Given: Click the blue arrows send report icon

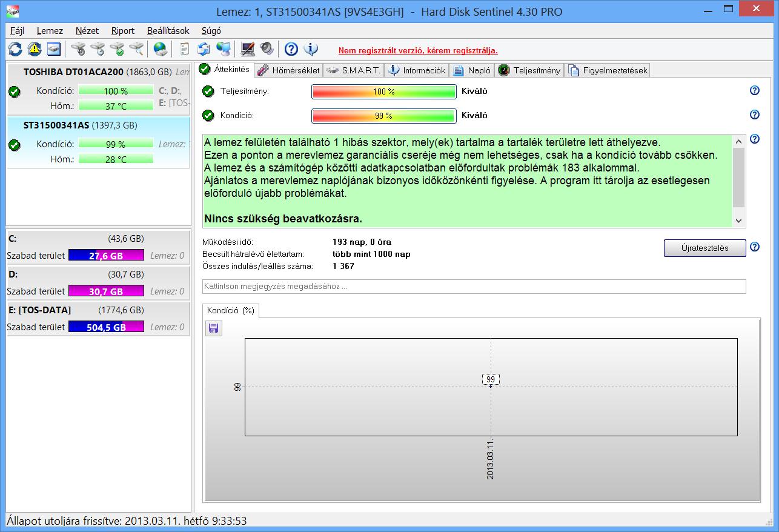Looking at the screenshot, I should click(204, 49).
